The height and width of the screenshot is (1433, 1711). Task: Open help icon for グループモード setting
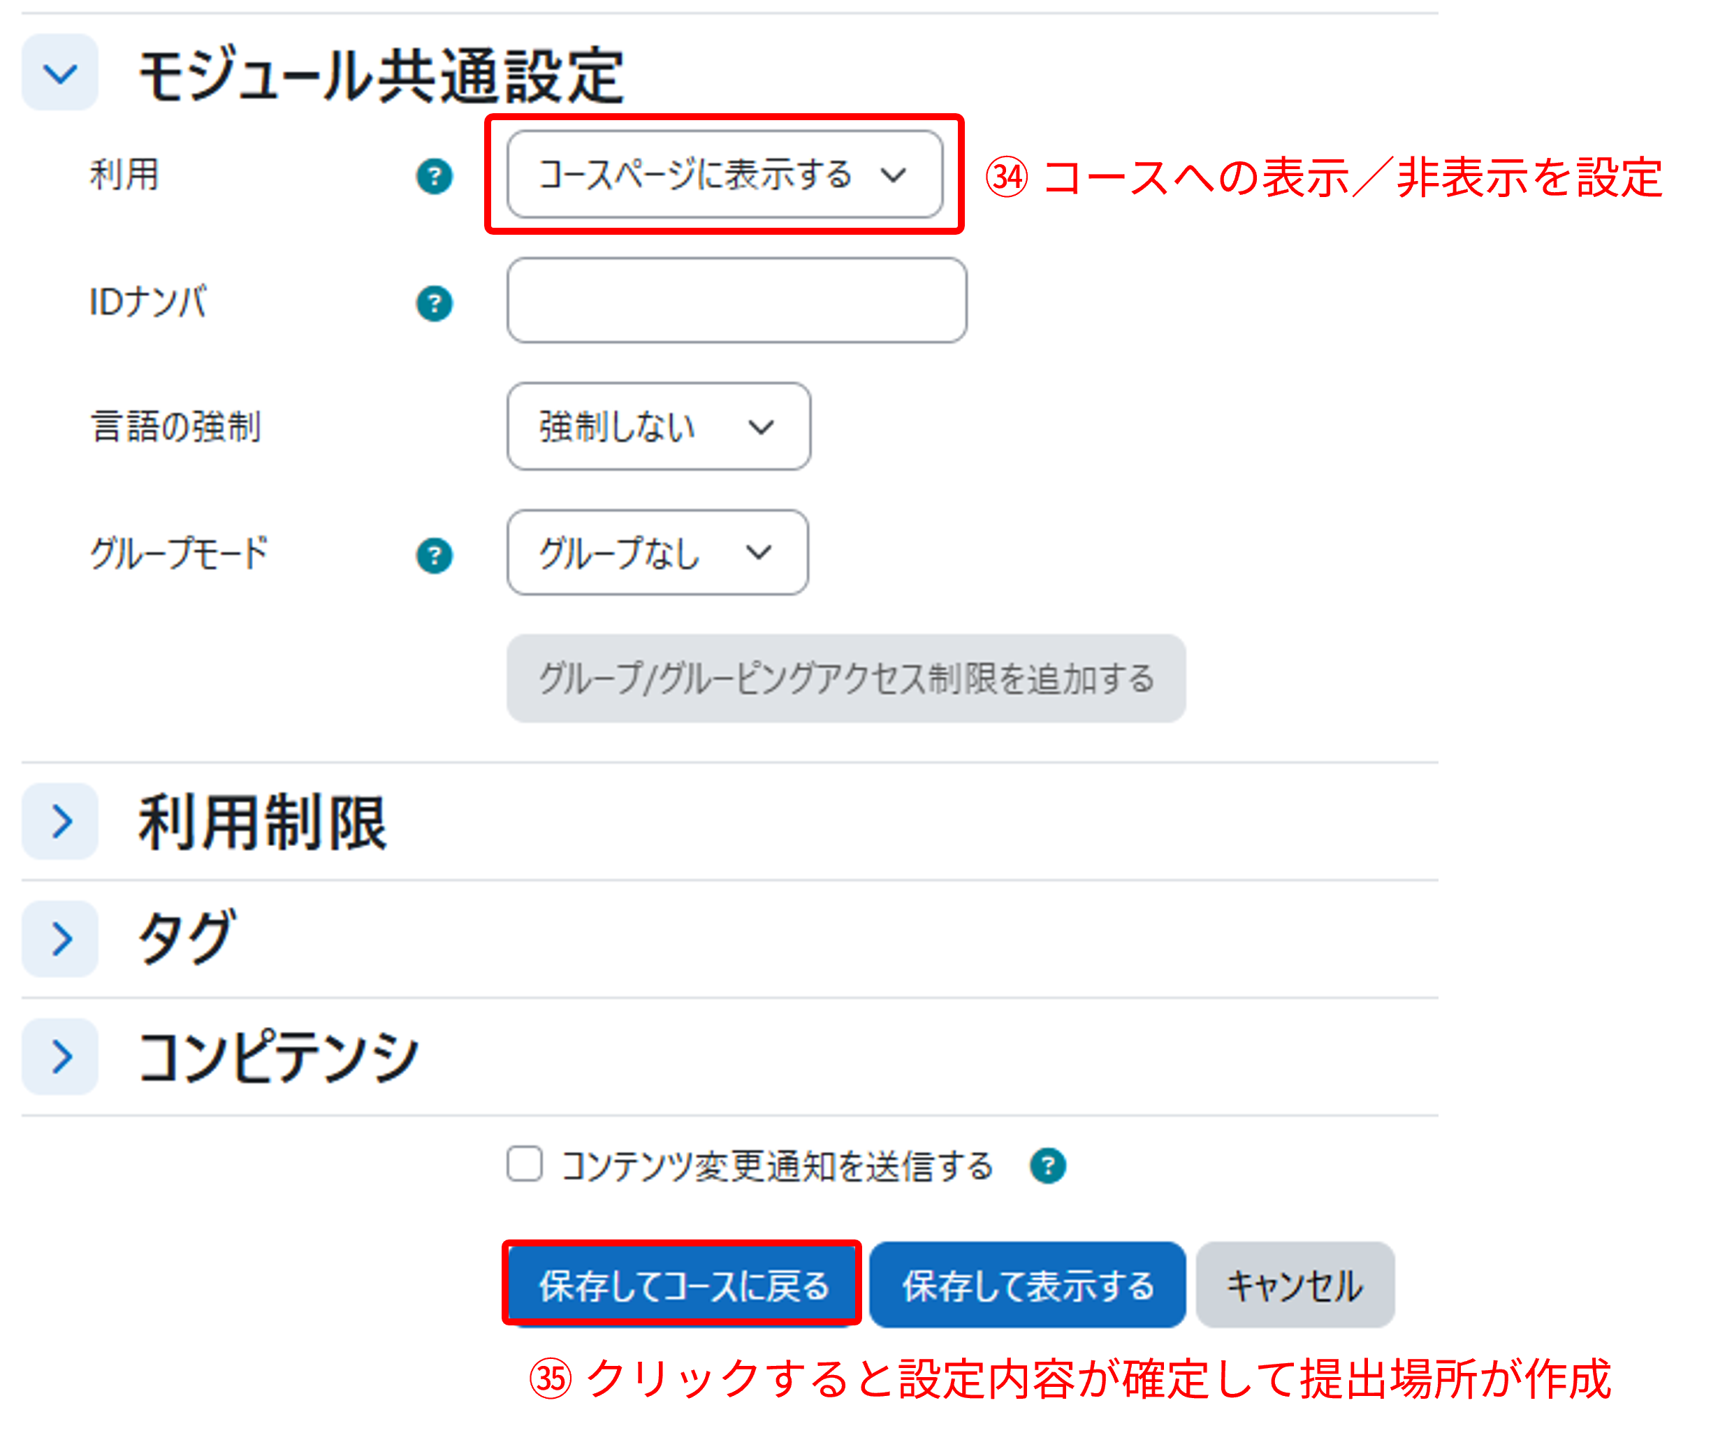pos(435,555)
